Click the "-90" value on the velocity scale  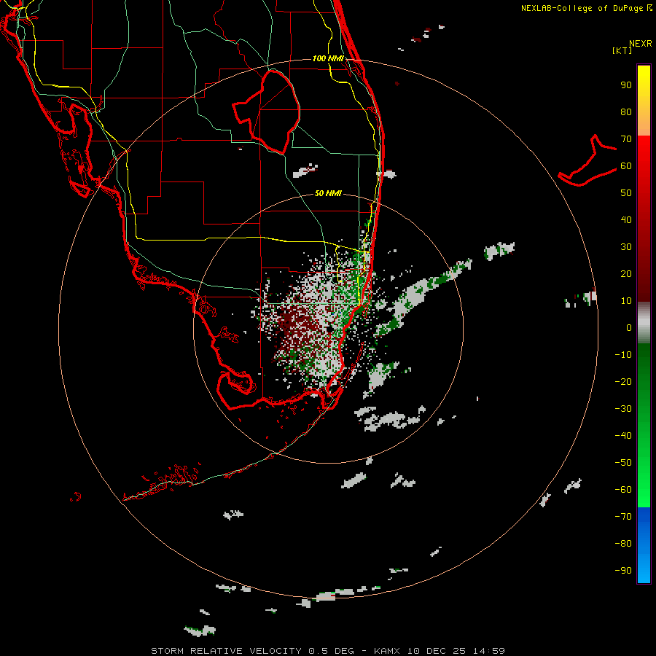[623, 571]
